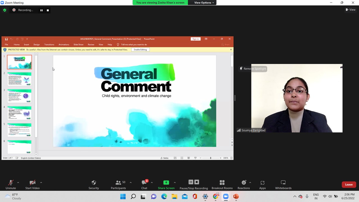Expand audio options arrow beside Unmute
This screenshot has width=359, height=202.
click(18, 182)
